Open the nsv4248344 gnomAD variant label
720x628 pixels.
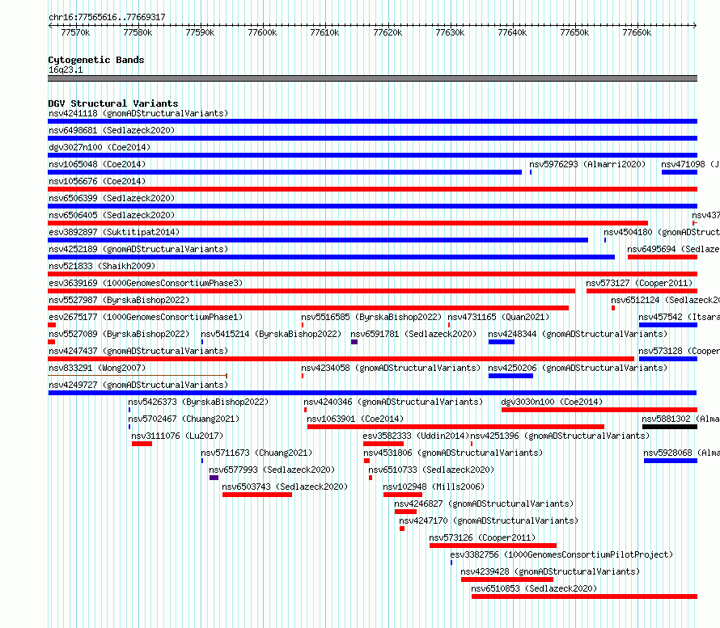coord(578,334)
